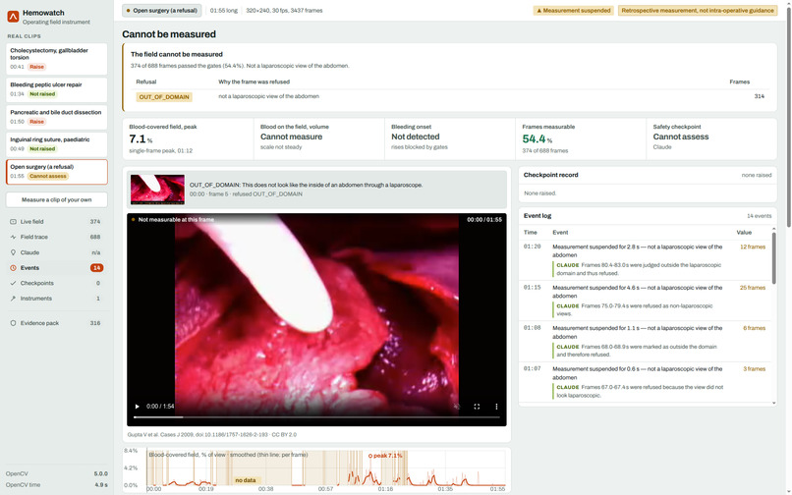The height and width of the screenshot is (495, 792).
Task: Open the Live field view
Action: [x=57, y=222]
